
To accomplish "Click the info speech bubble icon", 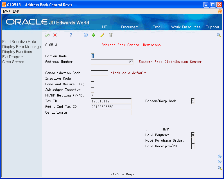I will [85, 35].
